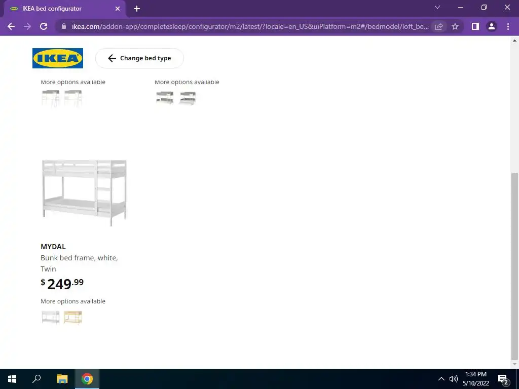Open a new tab

[x=137, y=9]
